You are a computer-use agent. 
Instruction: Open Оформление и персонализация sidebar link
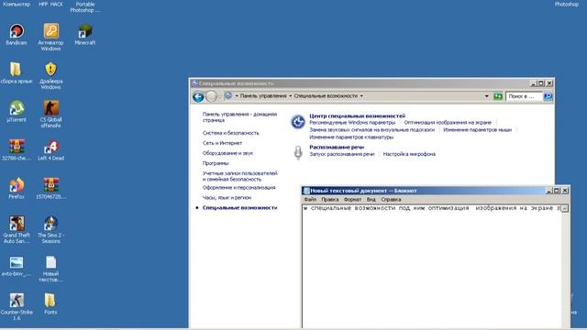238,187
